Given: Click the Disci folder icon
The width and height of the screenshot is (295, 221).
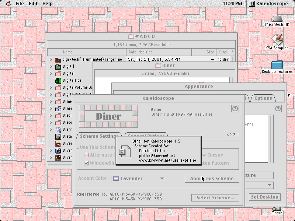Looking at the screenshot, I should point(58,116).
